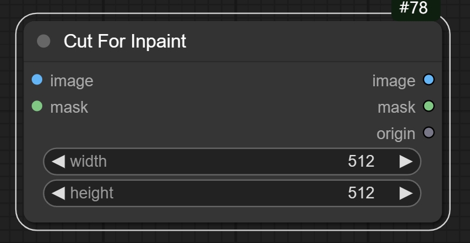Click the width value 512

[x=361, y=161]
